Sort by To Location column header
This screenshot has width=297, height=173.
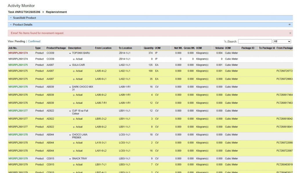pyautogui.click(x=125, y=48)
